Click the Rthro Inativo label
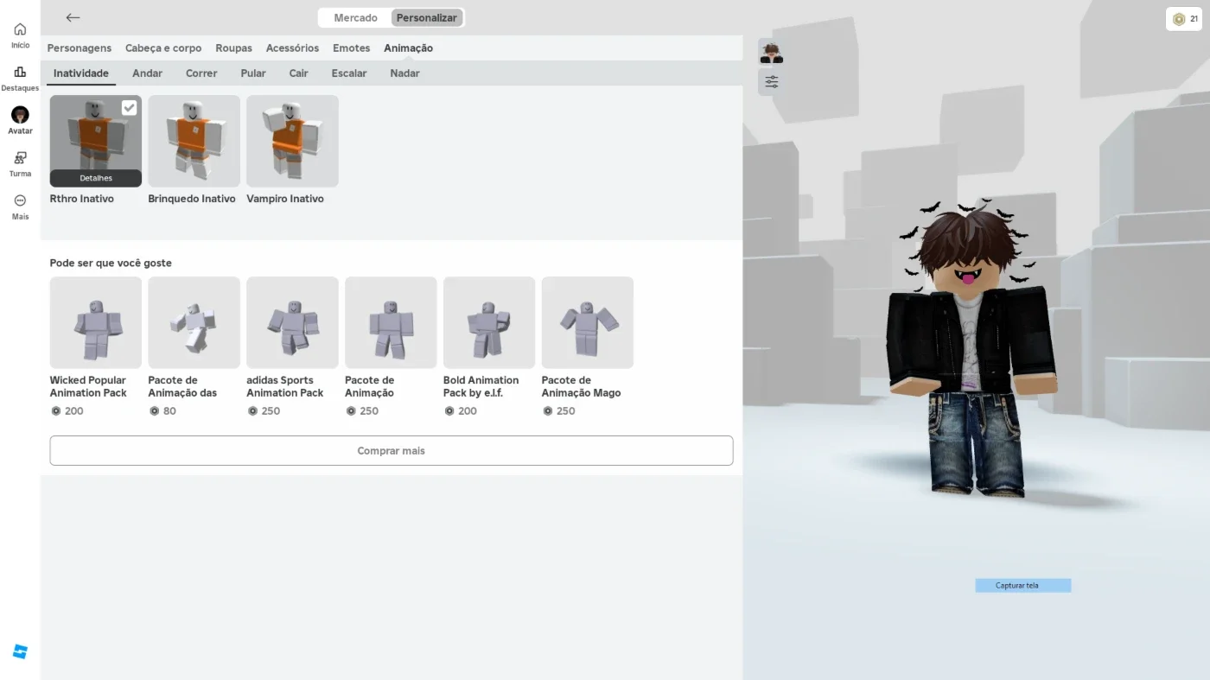 coord(82,199)
